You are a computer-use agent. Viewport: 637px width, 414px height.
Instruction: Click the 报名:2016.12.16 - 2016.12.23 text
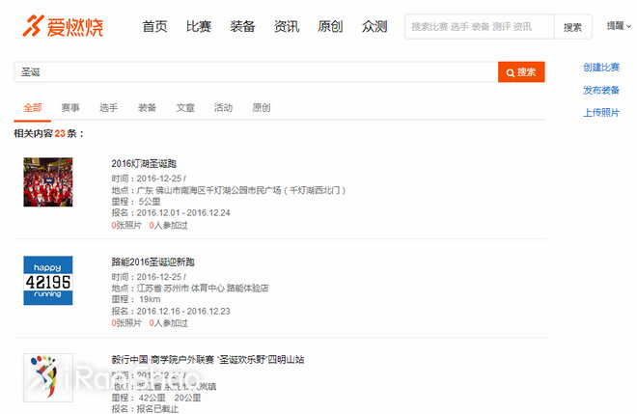(171, 311)
